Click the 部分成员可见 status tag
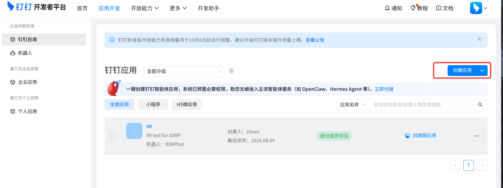The width and height of the screenshot is (503, 188). (334, 136)
